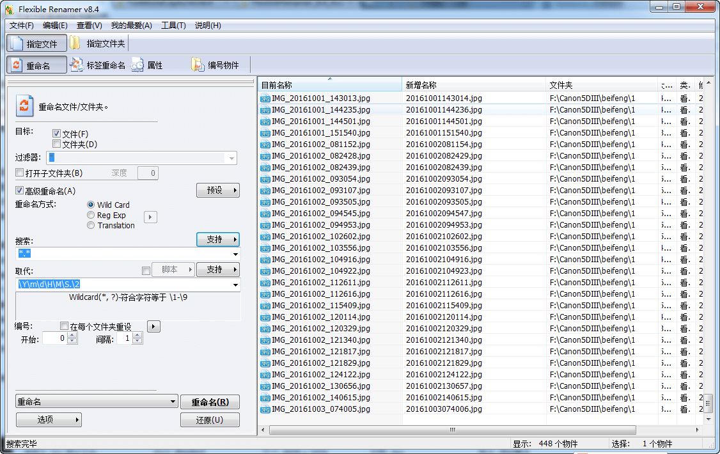Select the Reg Exp radio button
The image size is (720, 454).
tap(91, 215)
